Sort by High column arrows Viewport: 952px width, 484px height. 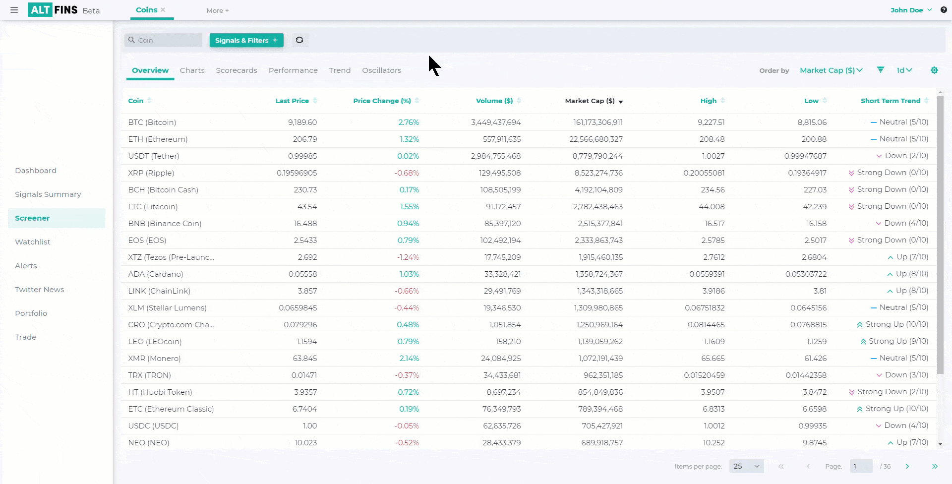coord(722,101)
